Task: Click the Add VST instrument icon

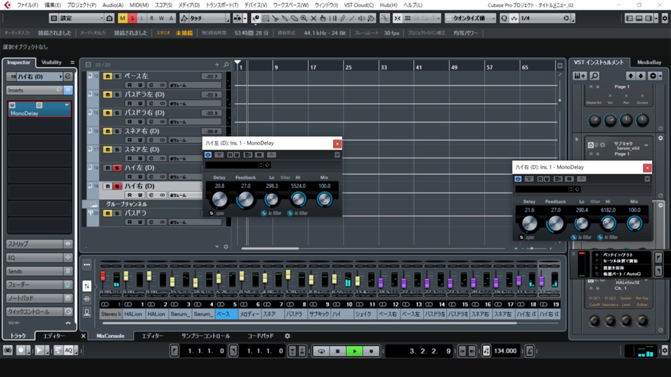Action: pyautogui.click(x=579, y=76)
